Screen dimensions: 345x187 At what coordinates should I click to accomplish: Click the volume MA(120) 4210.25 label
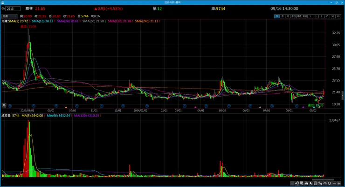[86, 116]
